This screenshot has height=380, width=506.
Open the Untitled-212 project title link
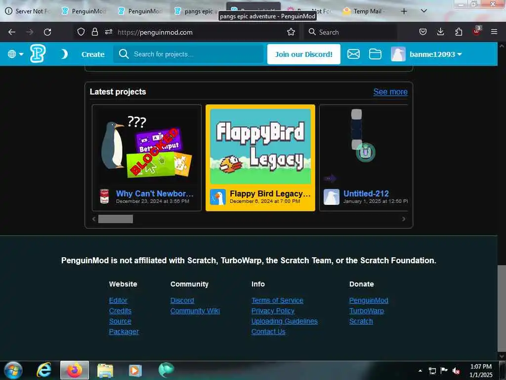(366, 193)
